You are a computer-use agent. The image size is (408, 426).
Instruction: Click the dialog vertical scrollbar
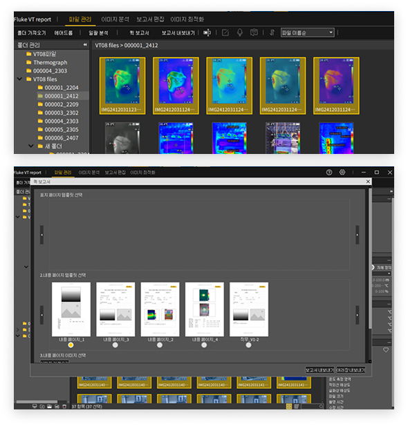[370, 258]
